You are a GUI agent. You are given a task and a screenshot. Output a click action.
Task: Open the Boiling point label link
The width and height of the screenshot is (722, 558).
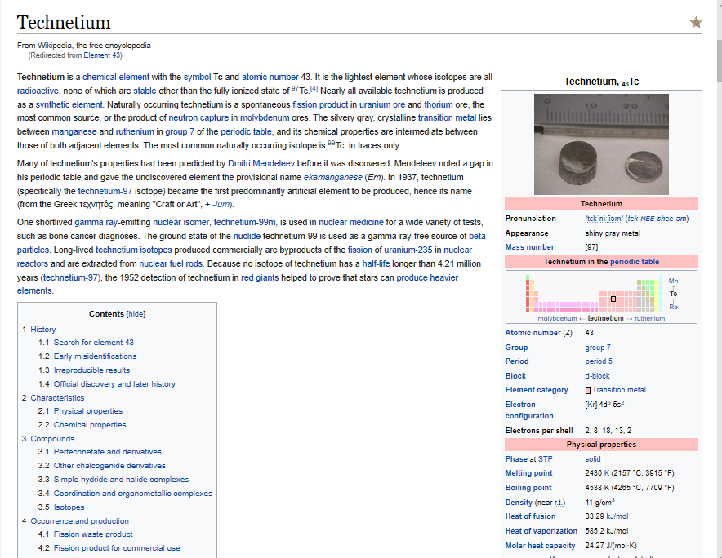pos(528,488)
